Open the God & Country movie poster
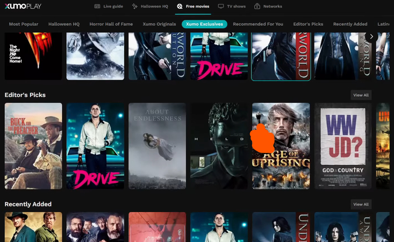Screen dimensions: 394x242 point(342,146)
